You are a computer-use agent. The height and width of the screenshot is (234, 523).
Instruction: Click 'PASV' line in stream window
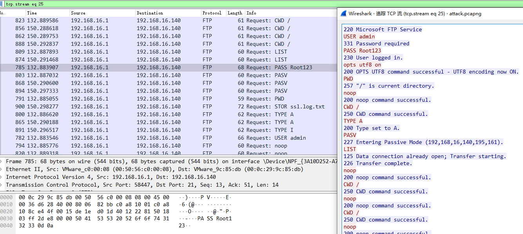coord(350,135)
